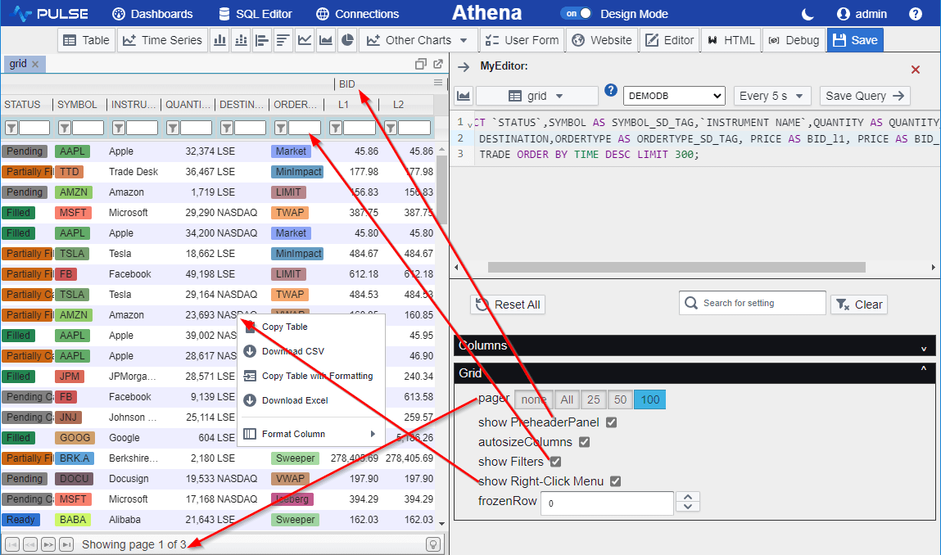Add a horizontal bar chart widget
Screen dimensions: 941x555
tap(261, 40)
